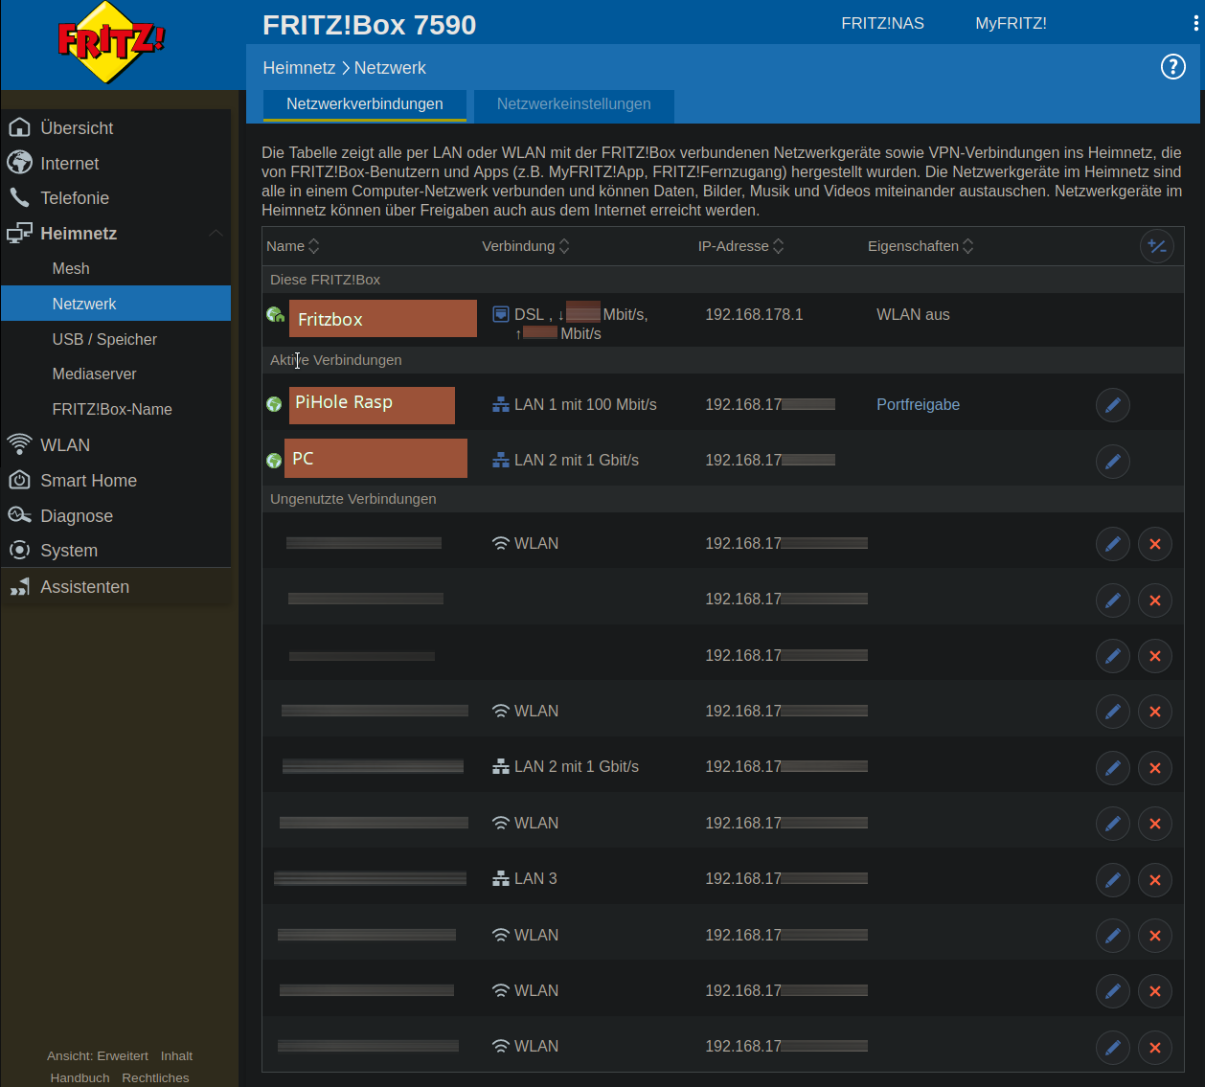Click the FRITZ! logo

(112, 41)
